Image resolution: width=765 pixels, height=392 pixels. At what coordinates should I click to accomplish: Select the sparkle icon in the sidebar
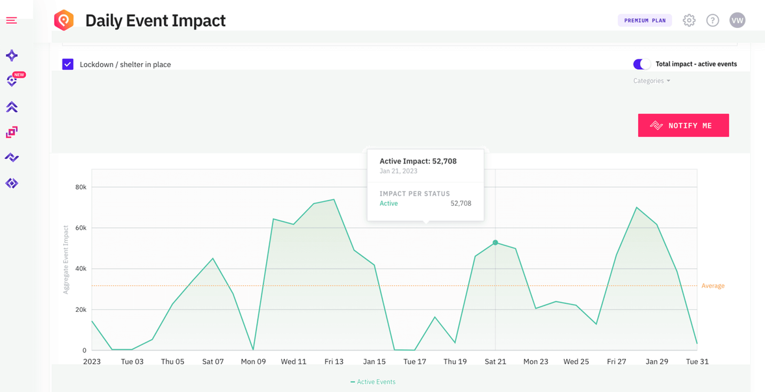pyautogui.click(x=11, y=55)
